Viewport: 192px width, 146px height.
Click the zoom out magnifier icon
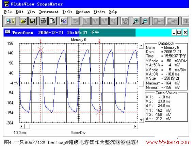[145, 21]
